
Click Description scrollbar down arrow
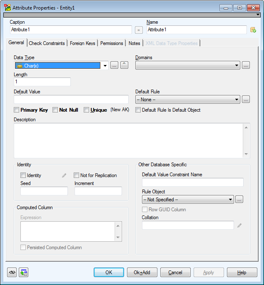click(x=246, y=154)
